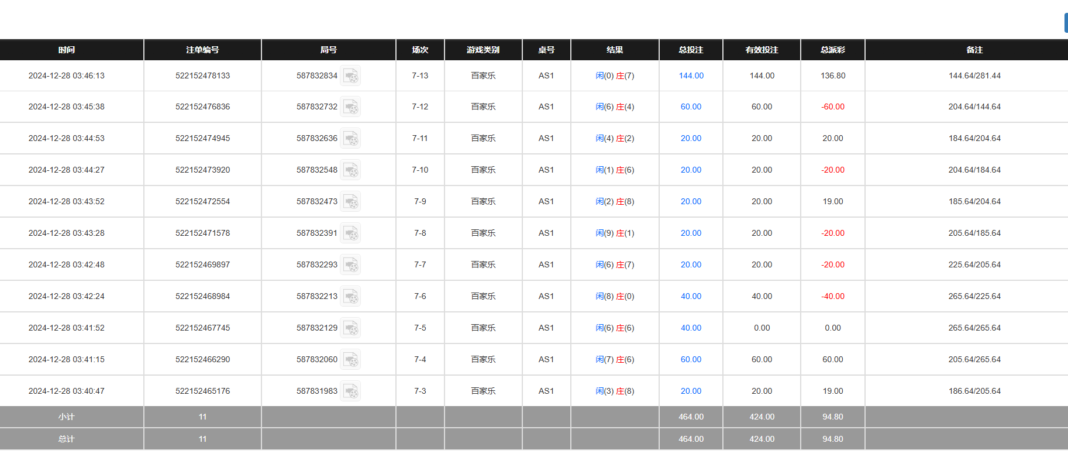Select the result link 闲(7) 庄(6)
This screenshot has height=464, width=1068.
click(615, 359)
